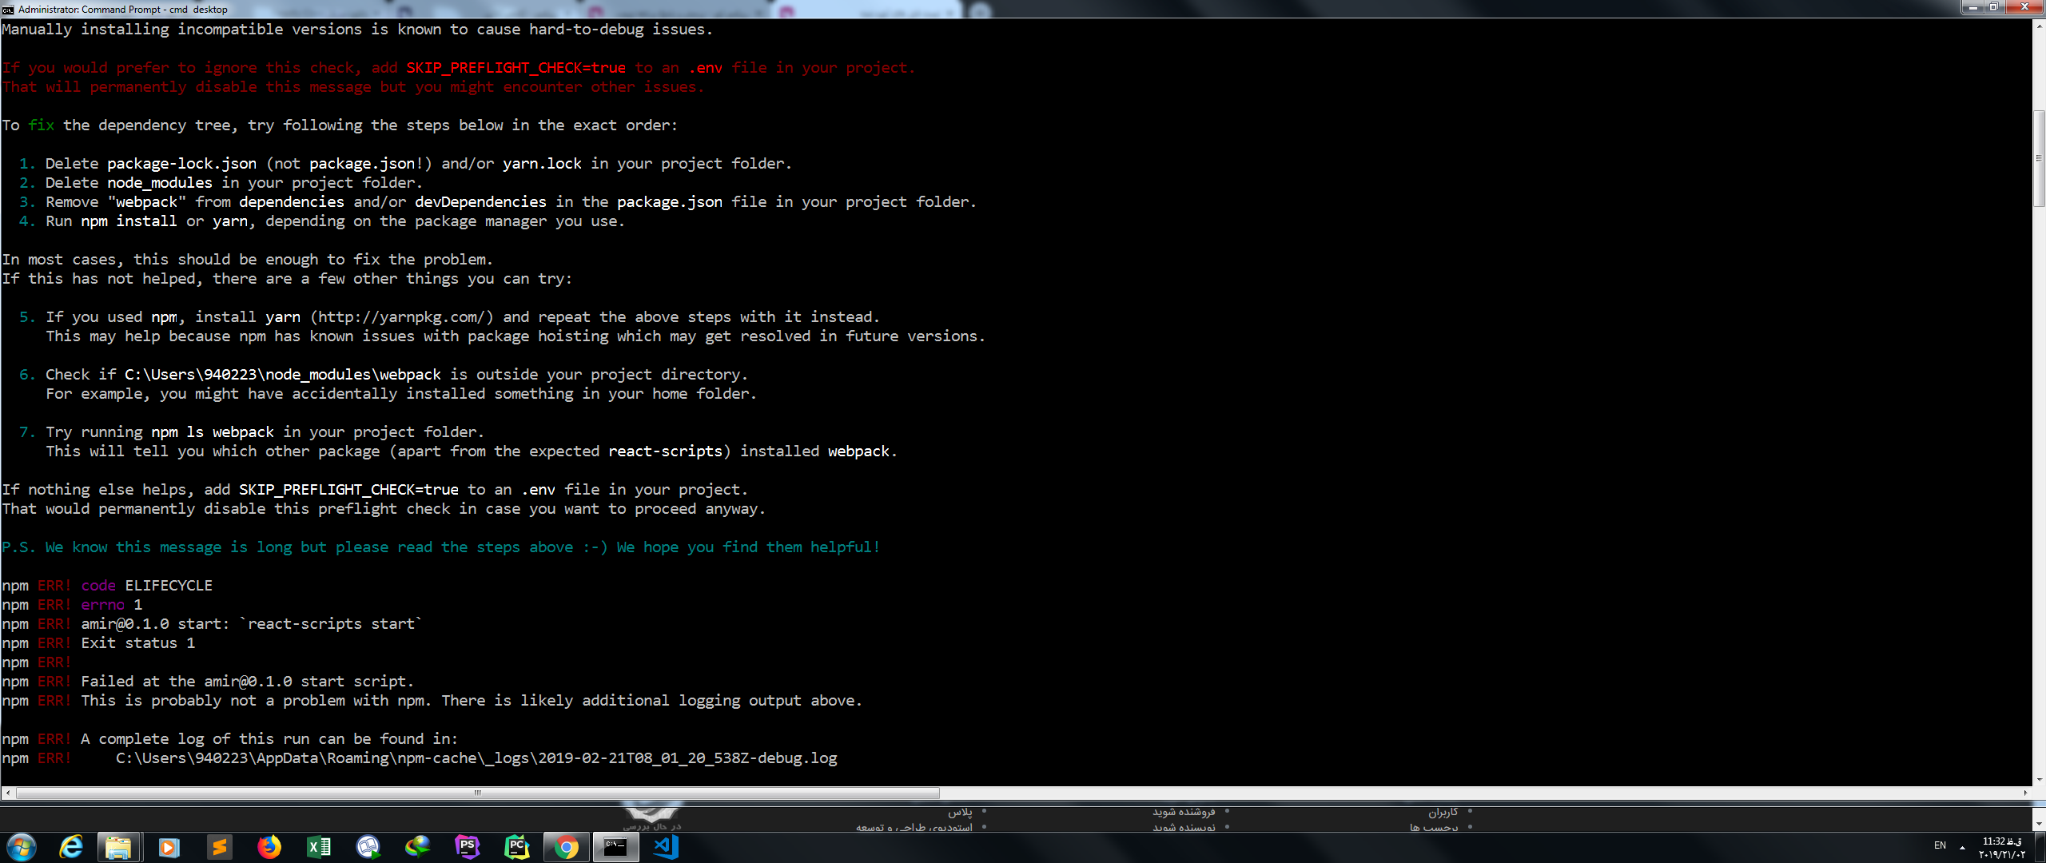The image size is (2046, 863).
Task: Click the green 'fix' word
Action: pos(42,125)
